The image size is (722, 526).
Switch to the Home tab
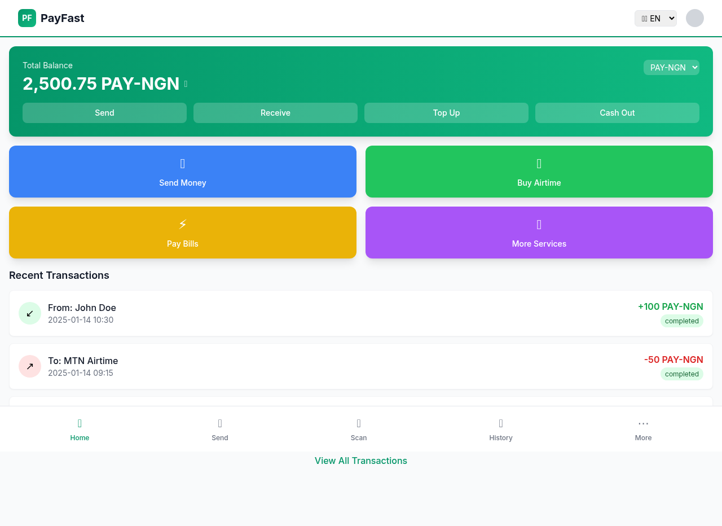pyautogui.click(x=80, y=429)
